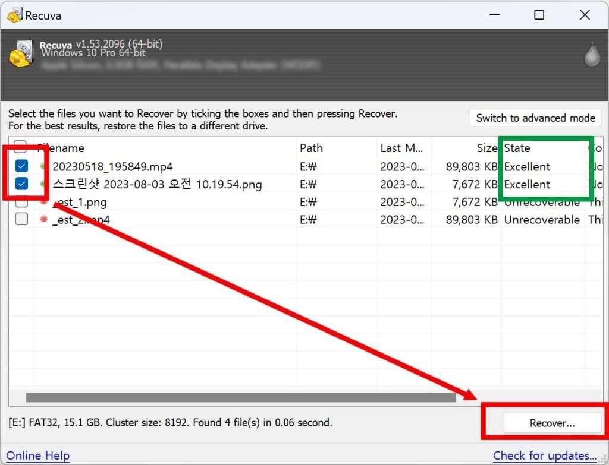Click the Unrecoverable state of _est_2.mp4

click(542, 220)
